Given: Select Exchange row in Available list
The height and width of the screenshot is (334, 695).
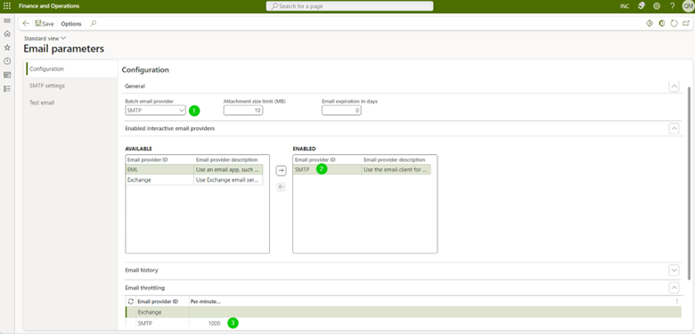Looking at the screenshot, I should [194, 180].
